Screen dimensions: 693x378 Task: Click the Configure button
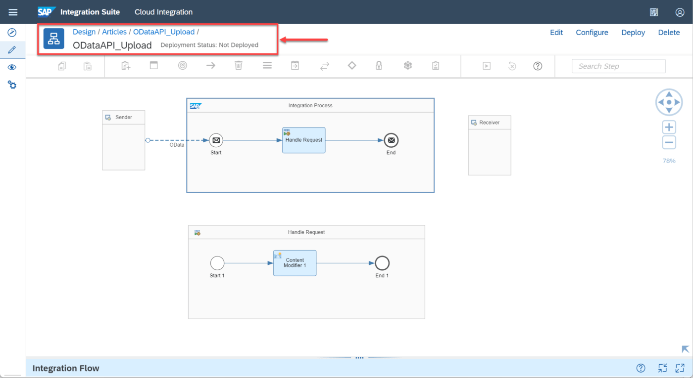tap(592, 32)
